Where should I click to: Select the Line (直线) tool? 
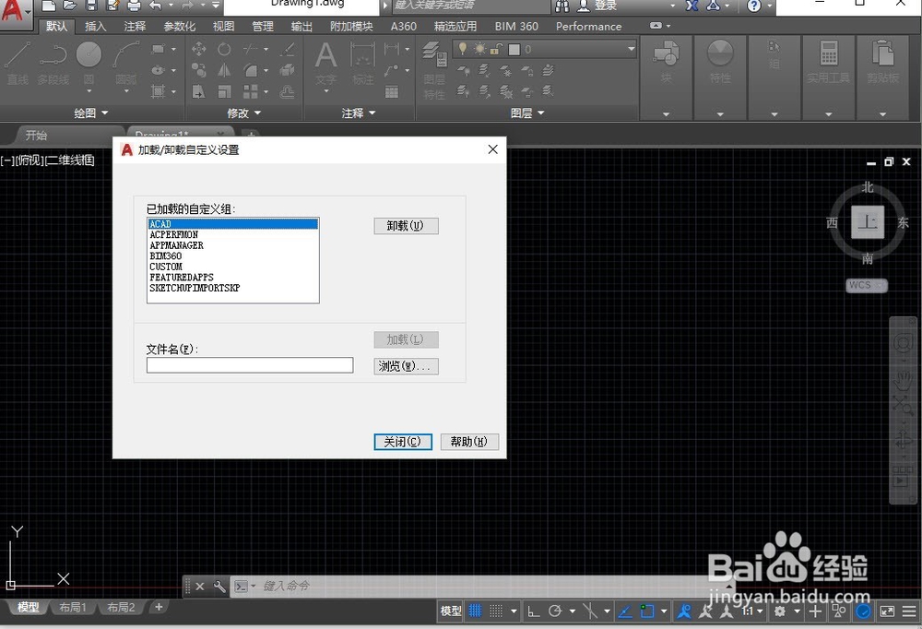point(18,63)
